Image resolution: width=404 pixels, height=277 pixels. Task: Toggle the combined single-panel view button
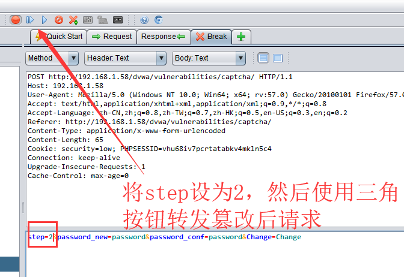tap(277, 58)
